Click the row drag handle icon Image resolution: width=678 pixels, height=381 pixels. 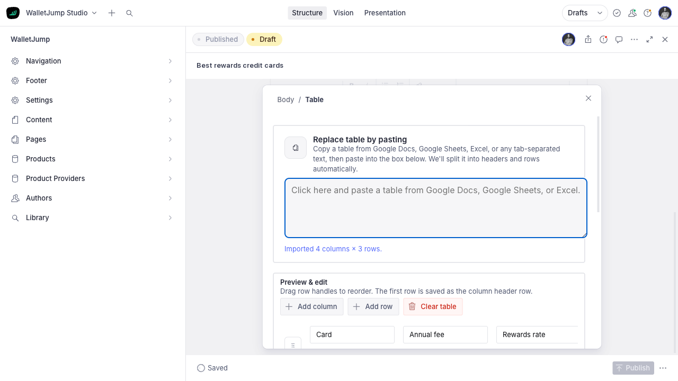[293, 345]
